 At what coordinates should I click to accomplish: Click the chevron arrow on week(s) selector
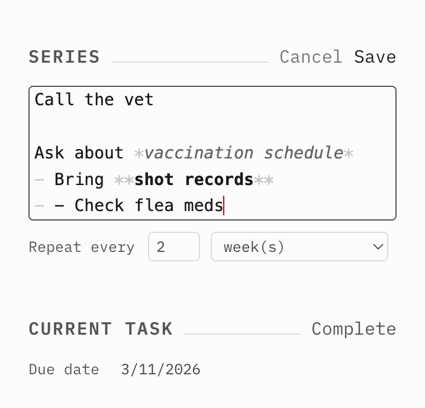378,247
